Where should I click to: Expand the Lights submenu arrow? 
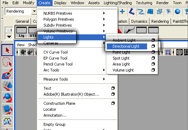click(104, 37)
